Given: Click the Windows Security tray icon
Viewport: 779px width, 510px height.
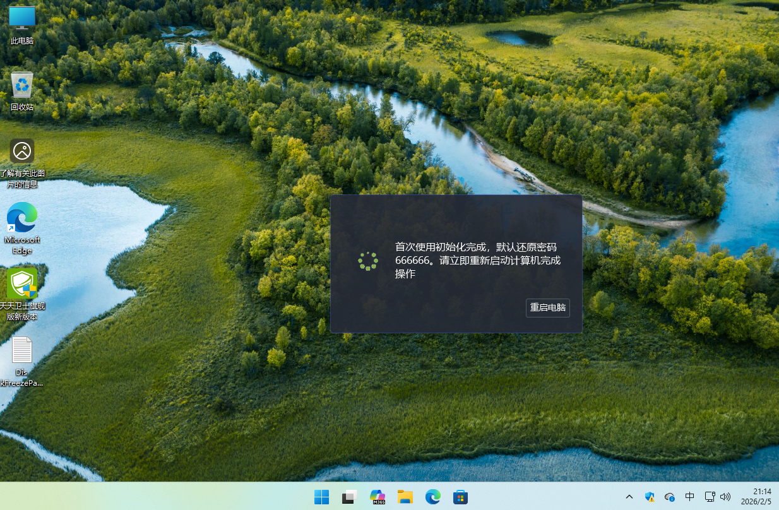Looking at the screenshot, I should point(650,497).
